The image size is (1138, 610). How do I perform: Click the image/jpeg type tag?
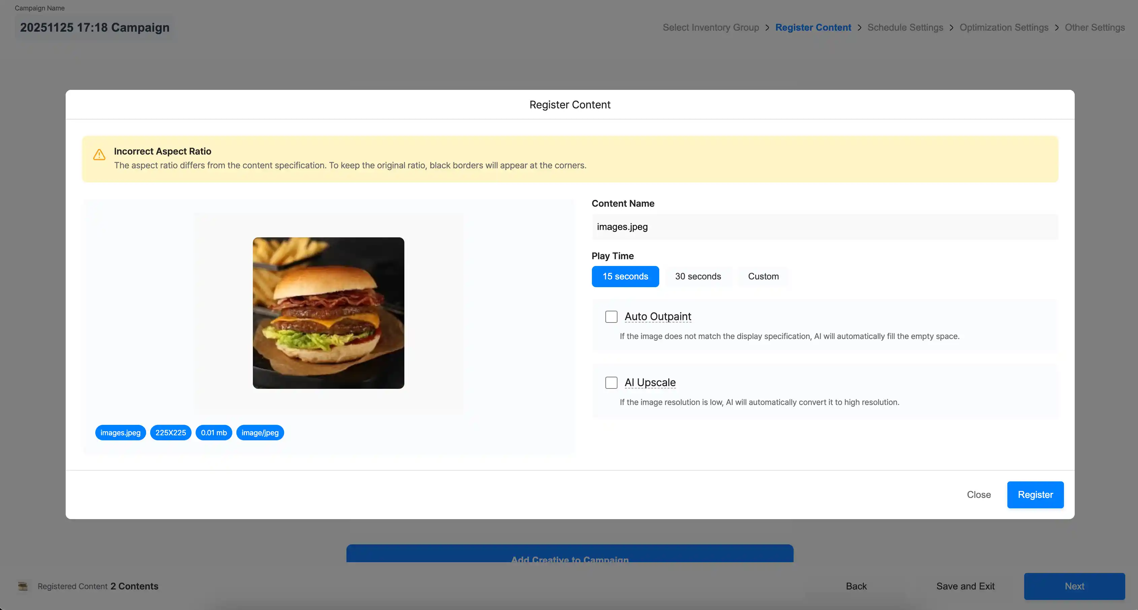[x=260, y=433]
